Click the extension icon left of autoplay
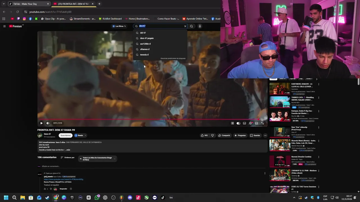 coord(232,123)
